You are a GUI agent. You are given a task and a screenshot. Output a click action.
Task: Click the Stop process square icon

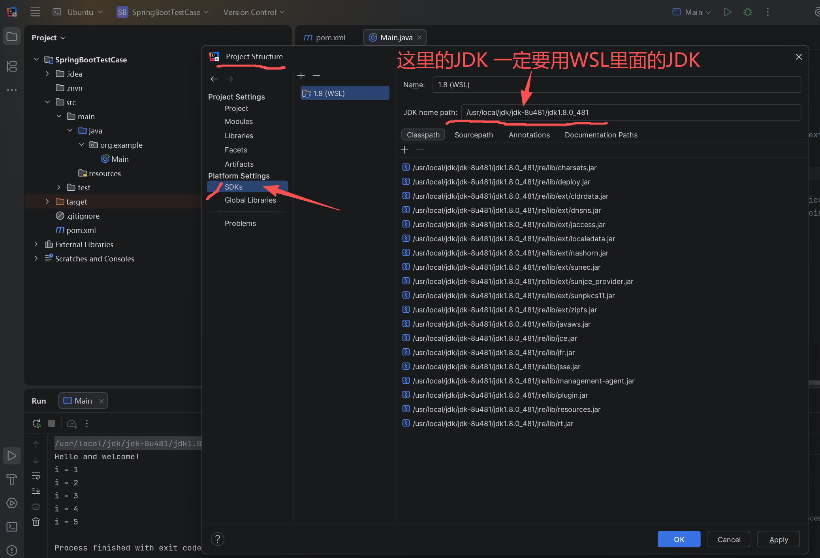(x=52, y=423)
